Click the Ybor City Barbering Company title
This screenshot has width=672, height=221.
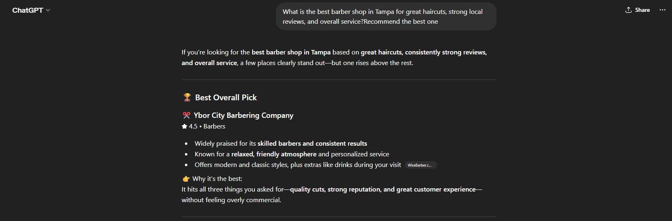244,115
